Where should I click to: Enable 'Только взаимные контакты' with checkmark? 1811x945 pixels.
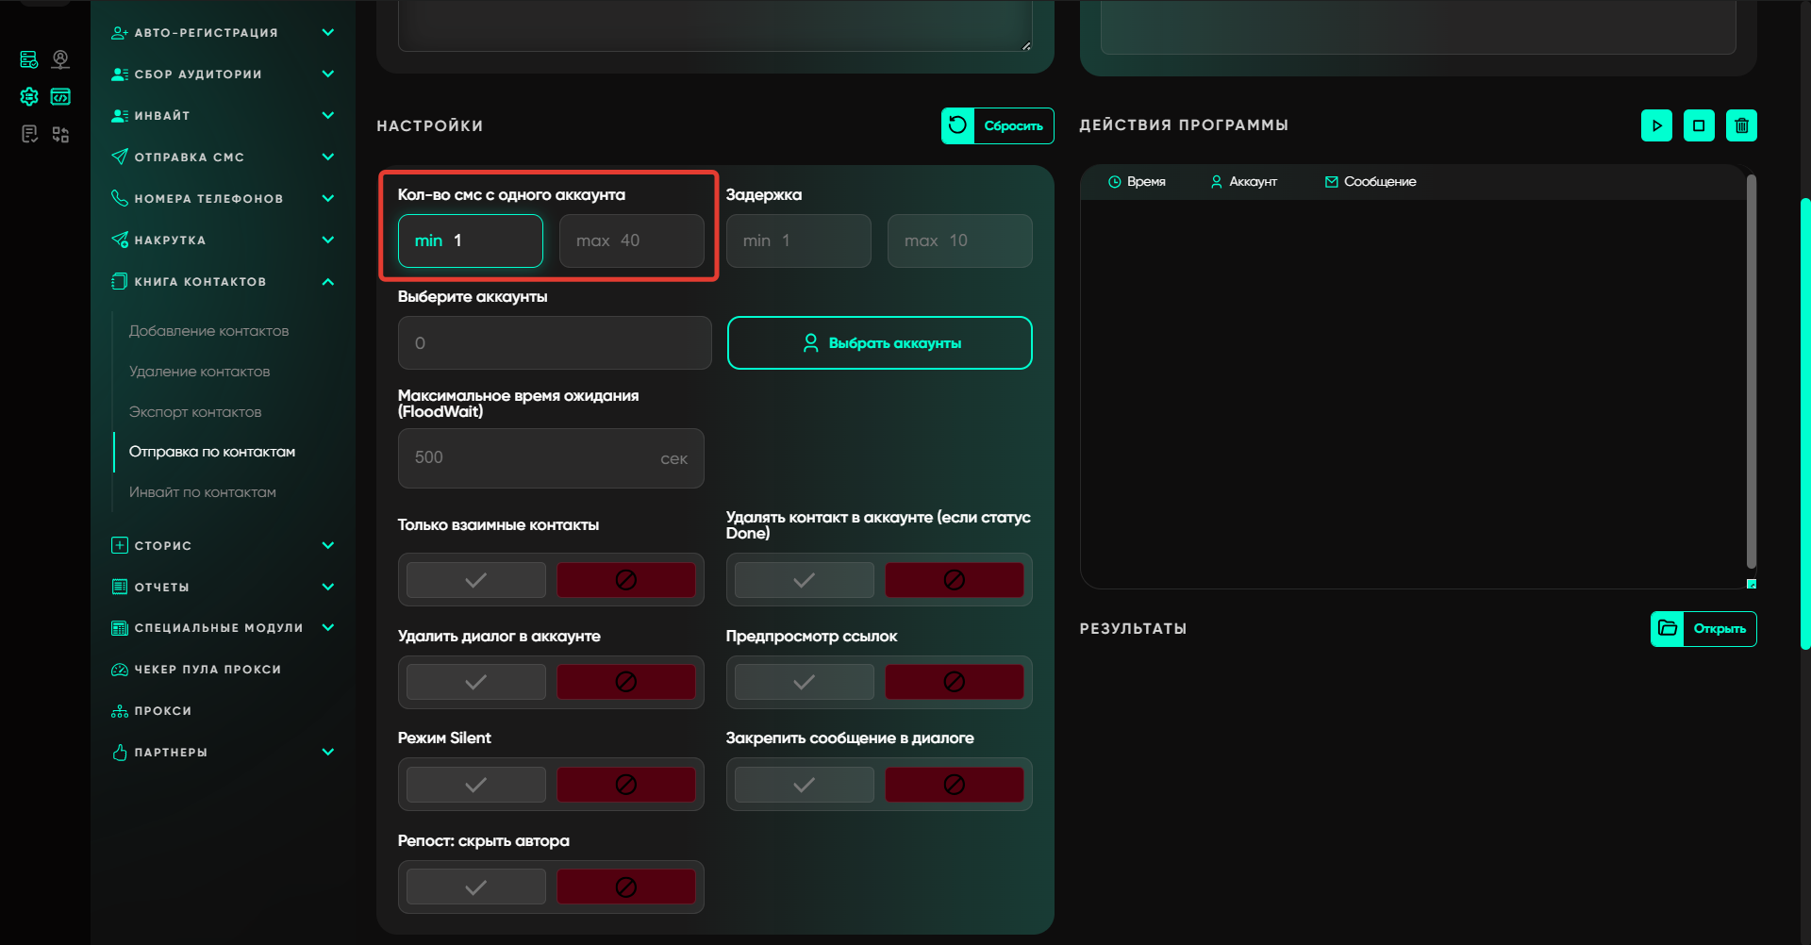coord(476,580)
